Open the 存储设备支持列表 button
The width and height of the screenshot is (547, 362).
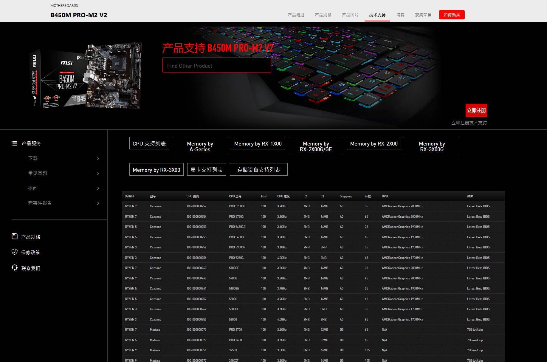(x=259, y=169)
